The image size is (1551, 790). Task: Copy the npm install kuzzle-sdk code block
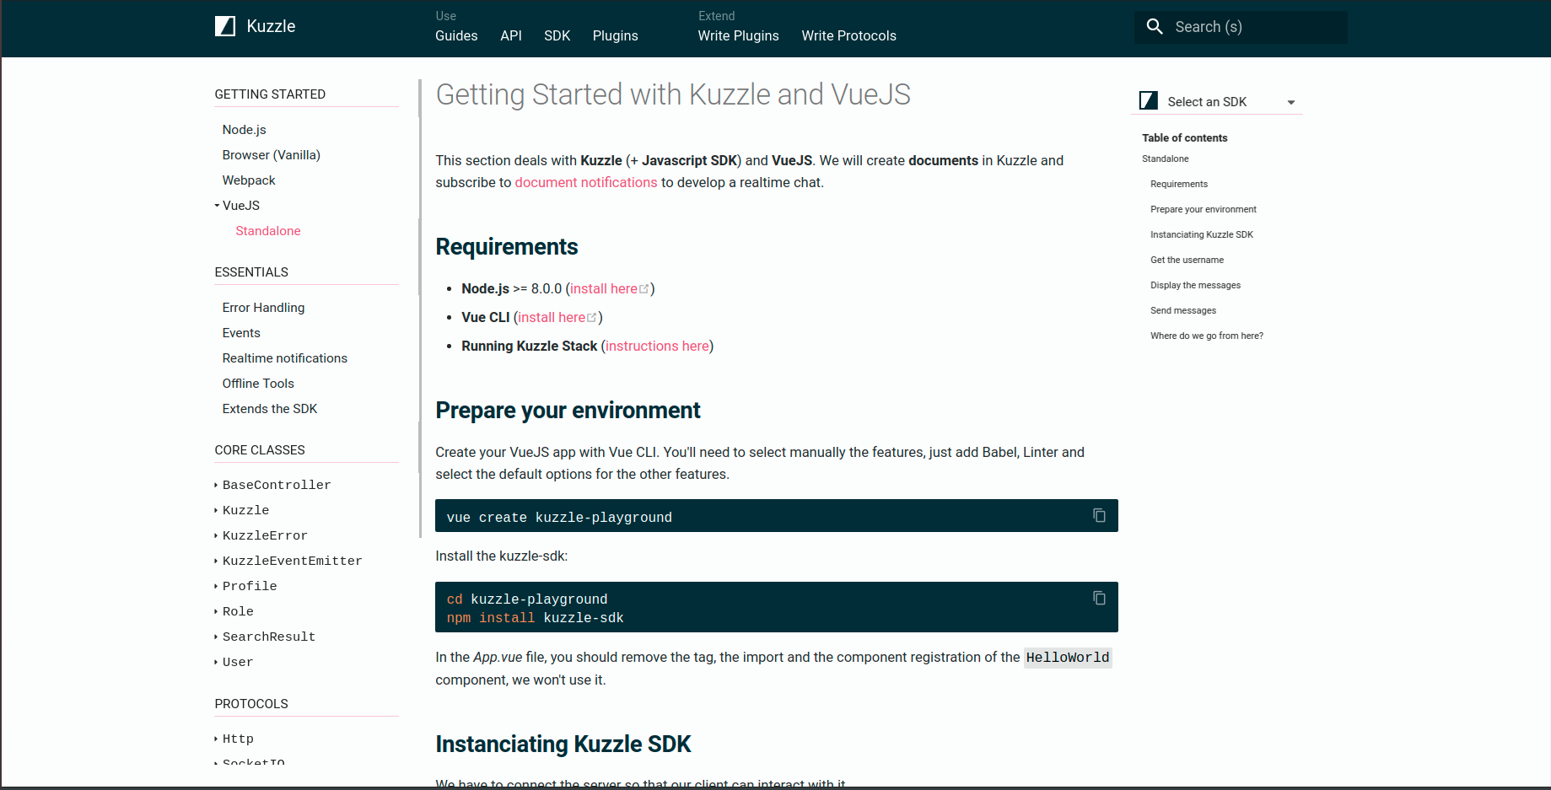coord(1099,598)
